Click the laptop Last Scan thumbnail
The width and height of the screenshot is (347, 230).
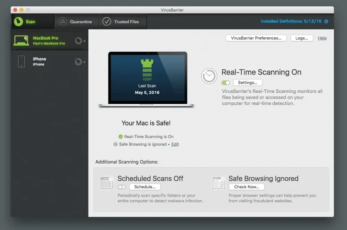point(147,79)
